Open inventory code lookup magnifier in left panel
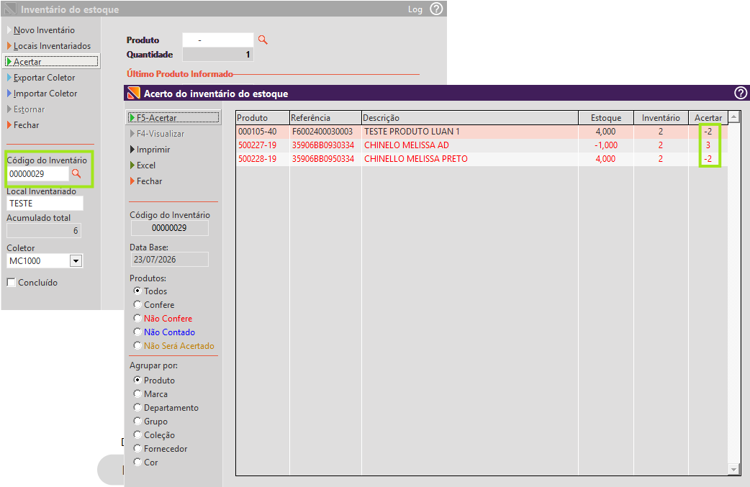Image resolution: width=750 pixels, height=487 pixels. (76, 173)
